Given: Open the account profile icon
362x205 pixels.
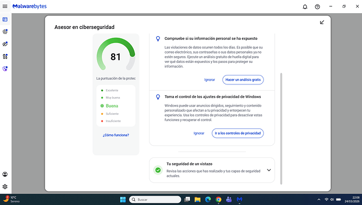Looking at the screenshot, I should 5,175.
